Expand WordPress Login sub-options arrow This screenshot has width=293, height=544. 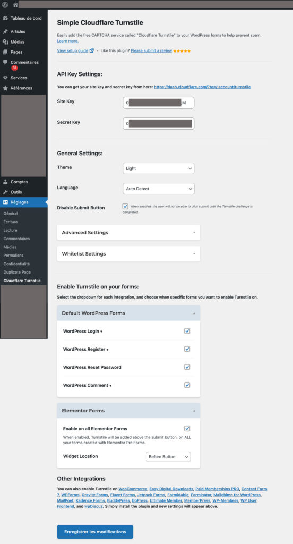click(101, 331)
